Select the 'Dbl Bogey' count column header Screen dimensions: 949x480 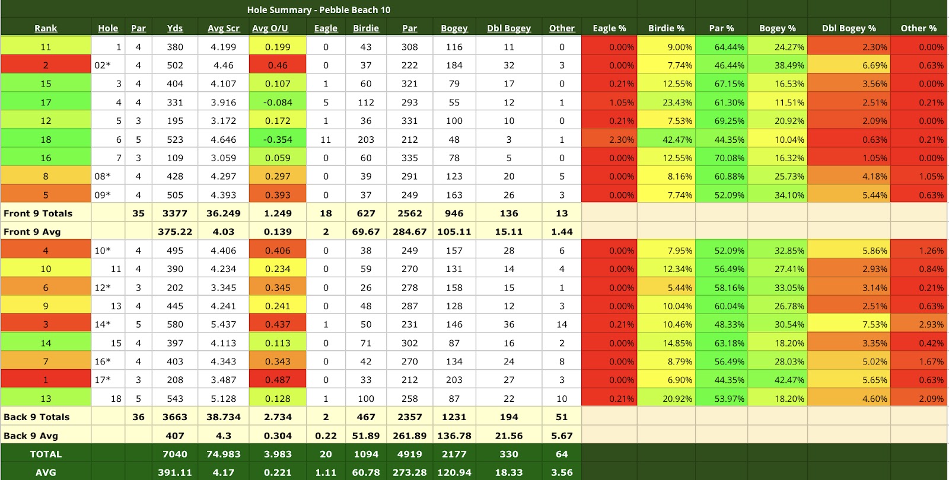pyautogui.click(x=509, y=28)
